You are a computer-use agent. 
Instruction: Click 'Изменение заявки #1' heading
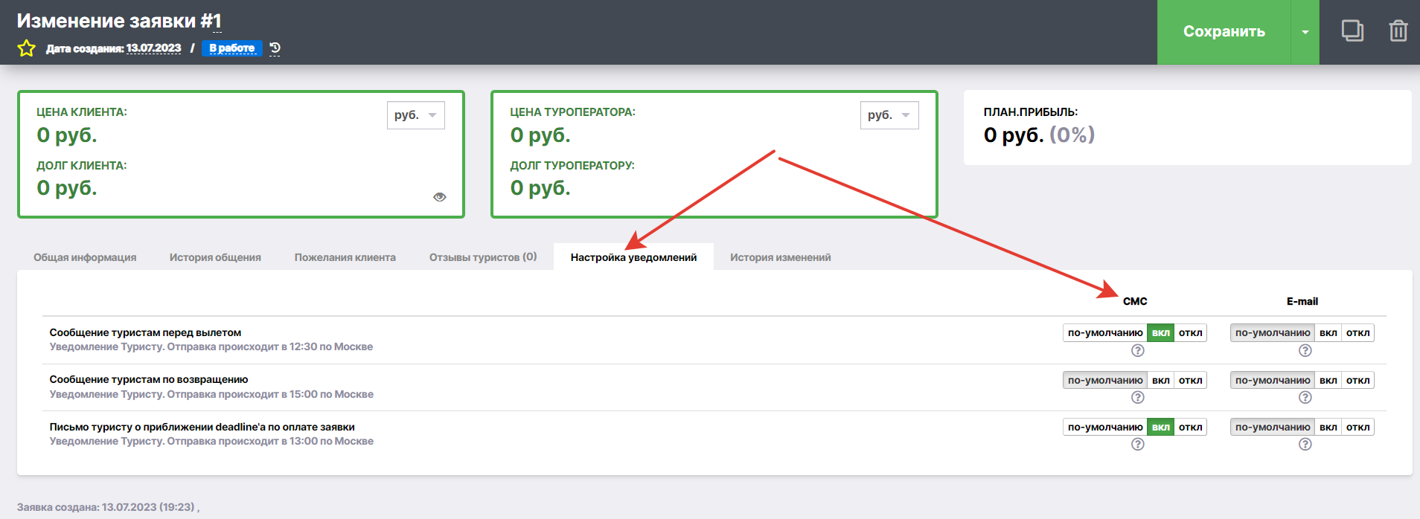pyautogui.click(x=119, y=21)
